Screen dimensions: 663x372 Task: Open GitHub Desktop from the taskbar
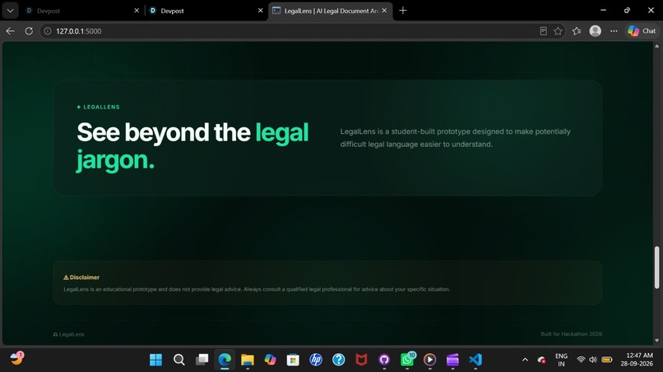(x=384, y=360)
